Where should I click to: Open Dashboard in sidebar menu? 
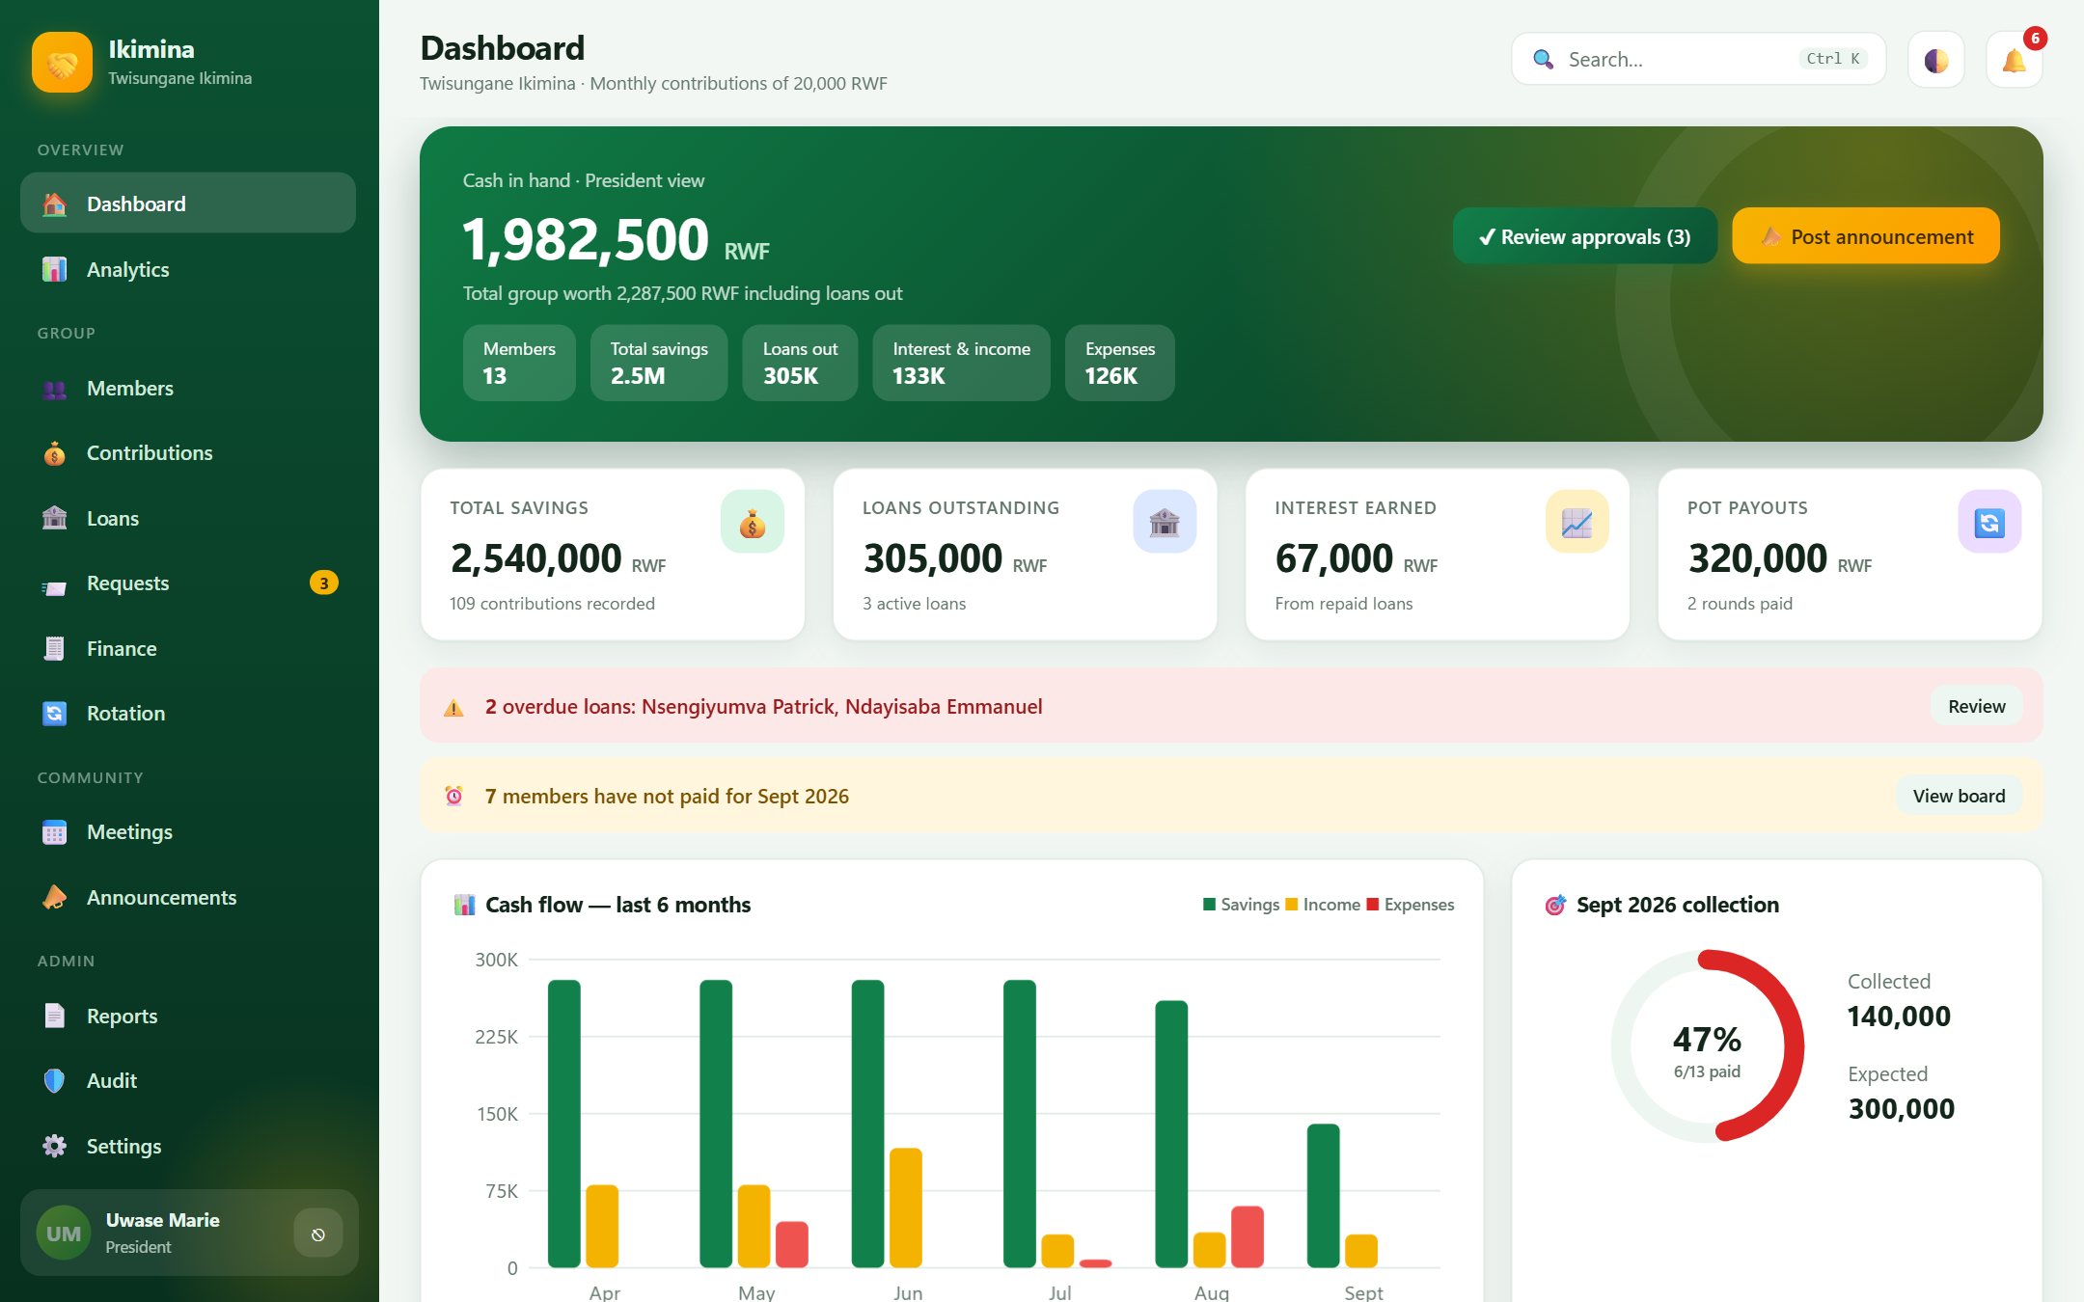pos(188,203)
